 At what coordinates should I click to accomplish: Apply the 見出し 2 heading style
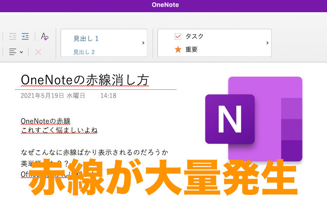click(x=84, y=52)
